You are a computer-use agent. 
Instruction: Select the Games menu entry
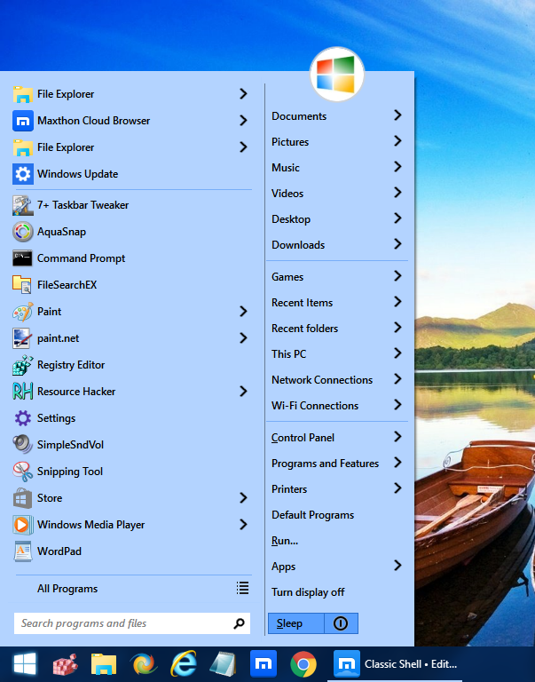coord(337,277)
